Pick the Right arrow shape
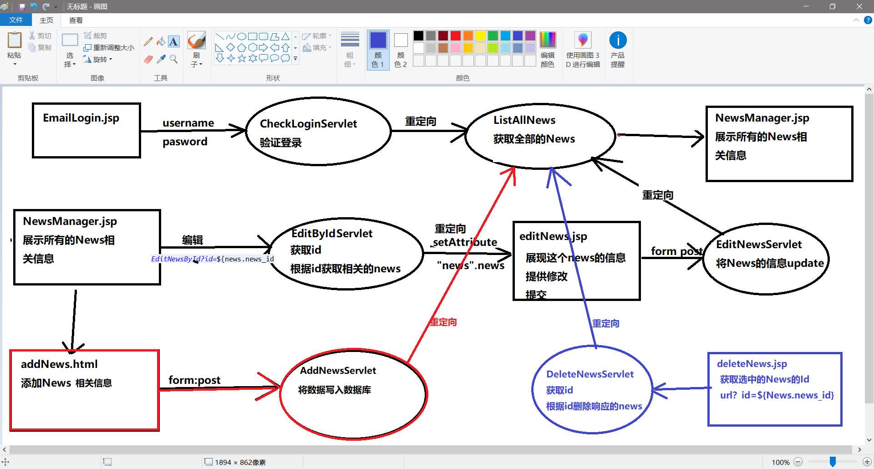 (x=264, y=47)
